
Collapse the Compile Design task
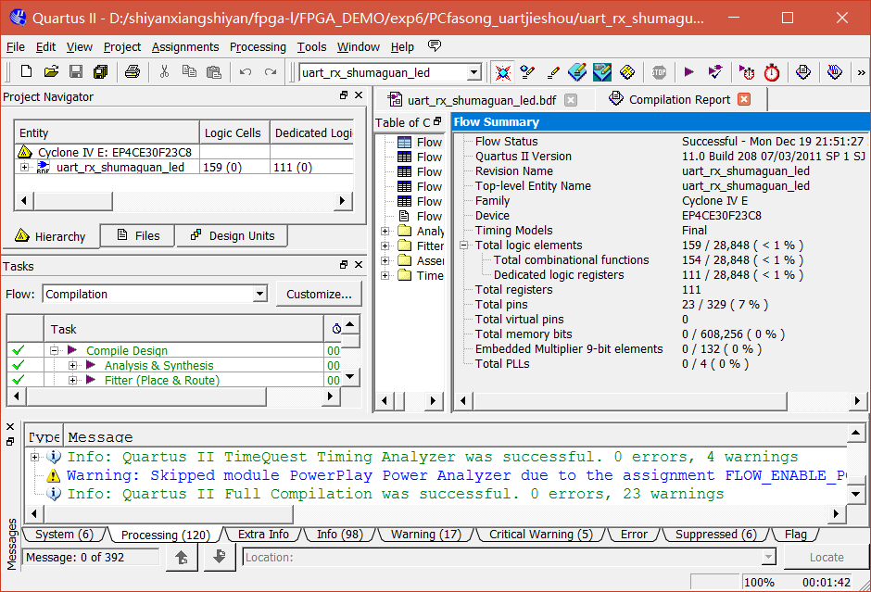click(x=55, y=350)
